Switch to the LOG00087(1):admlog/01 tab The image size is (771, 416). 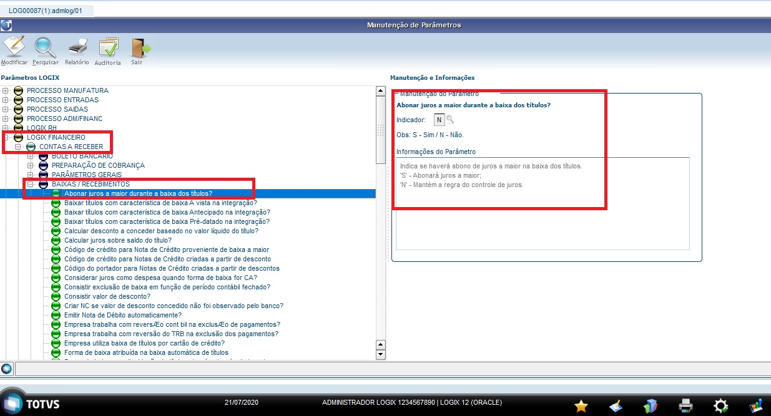[45, 11]
